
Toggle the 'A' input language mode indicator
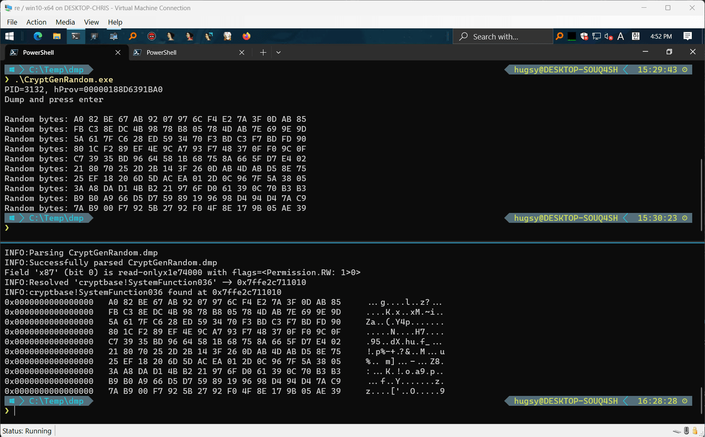tap(621, 36)
